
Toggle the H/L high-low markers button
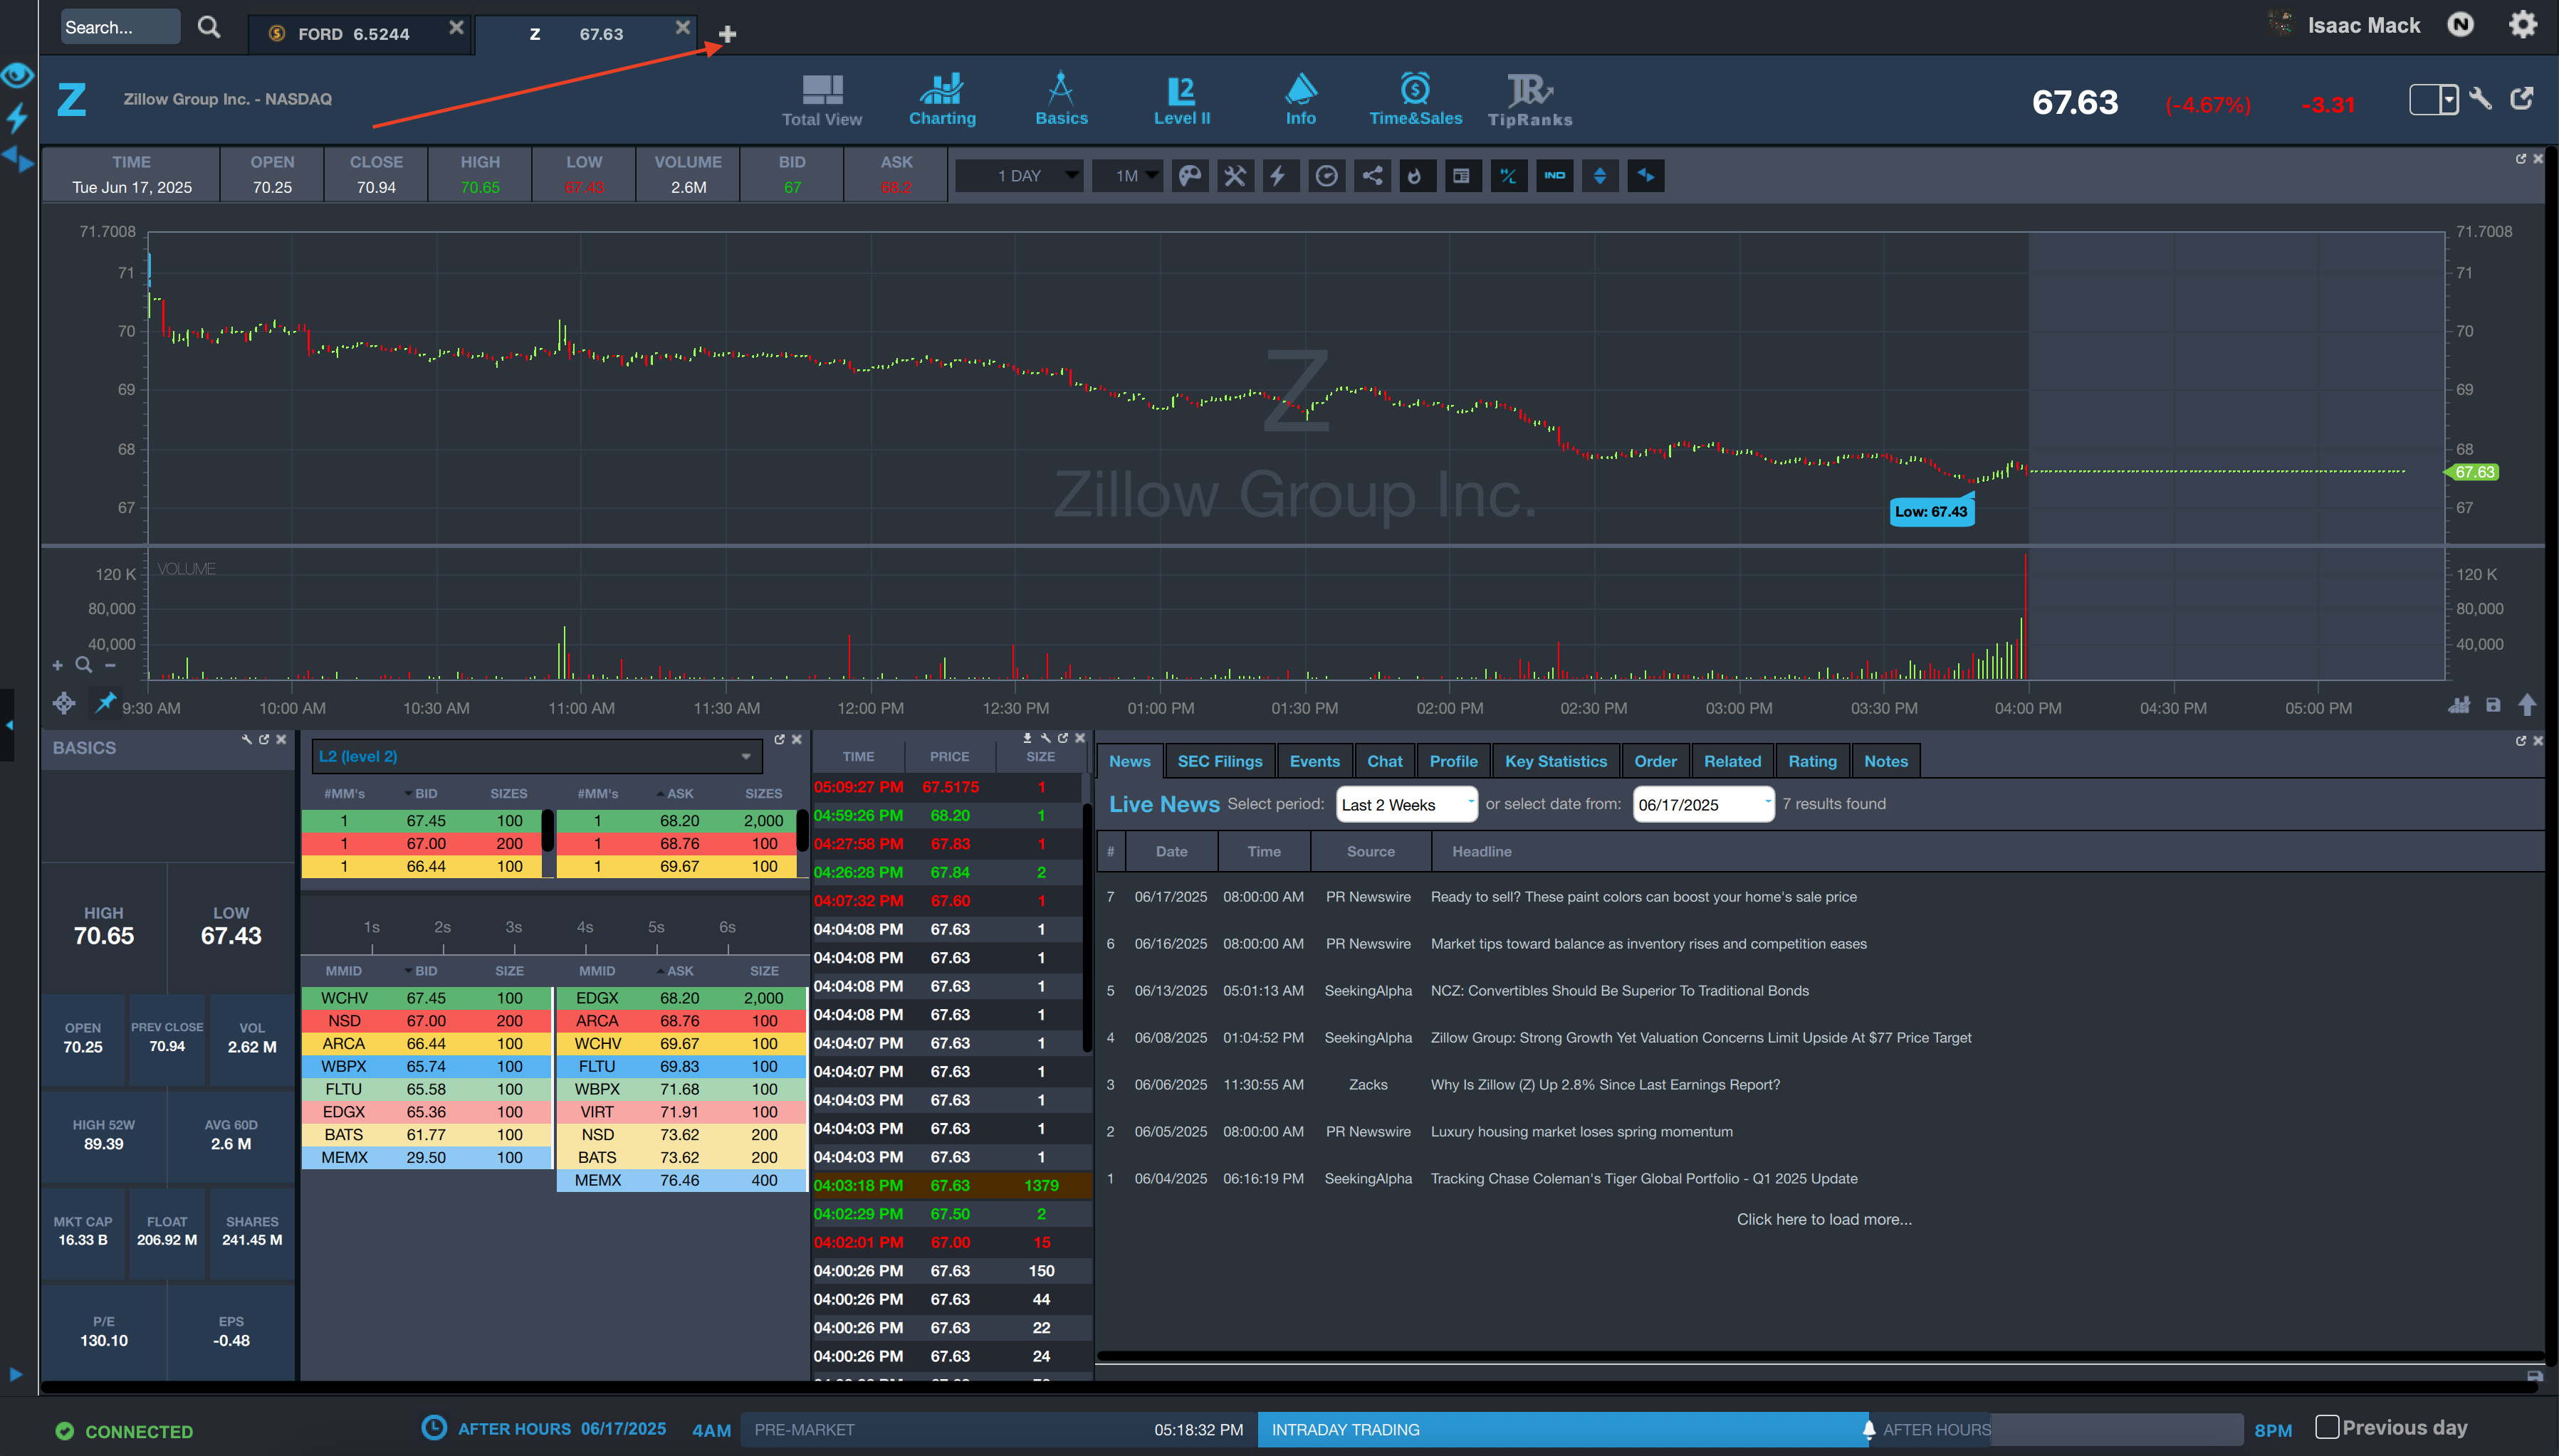click(1509, 176)
